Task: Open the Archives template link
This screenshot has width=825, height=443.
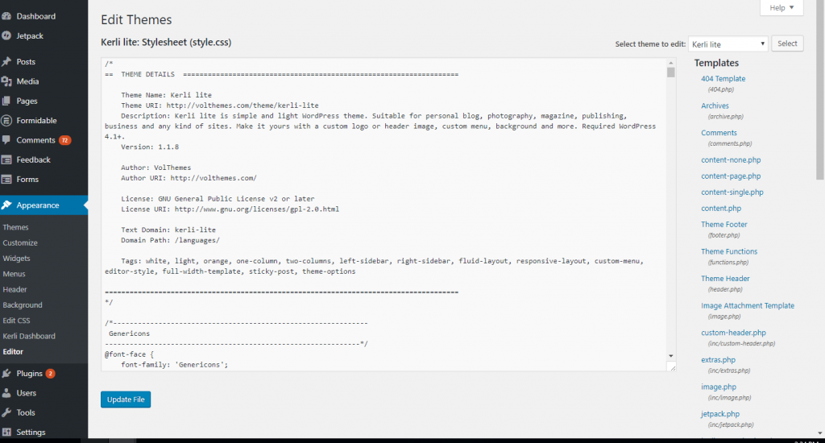Action: [715, 106]
